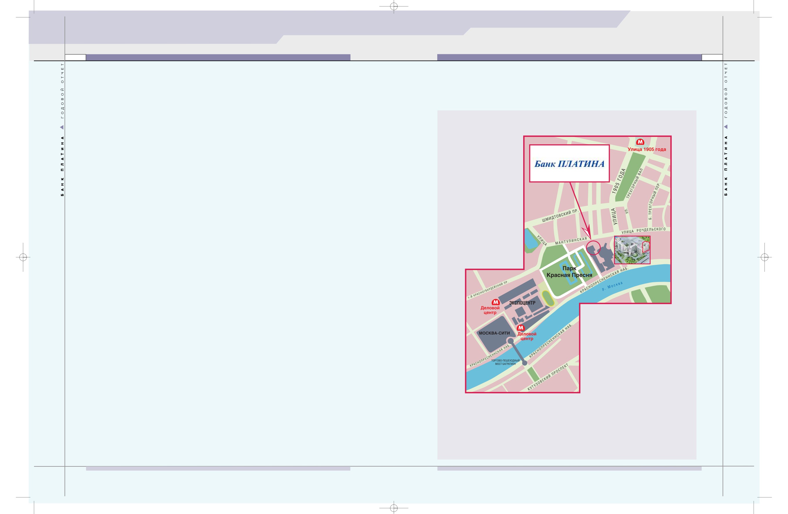
Task: Click the МОСКВА-СИТИ label
Action: [494, 333]
